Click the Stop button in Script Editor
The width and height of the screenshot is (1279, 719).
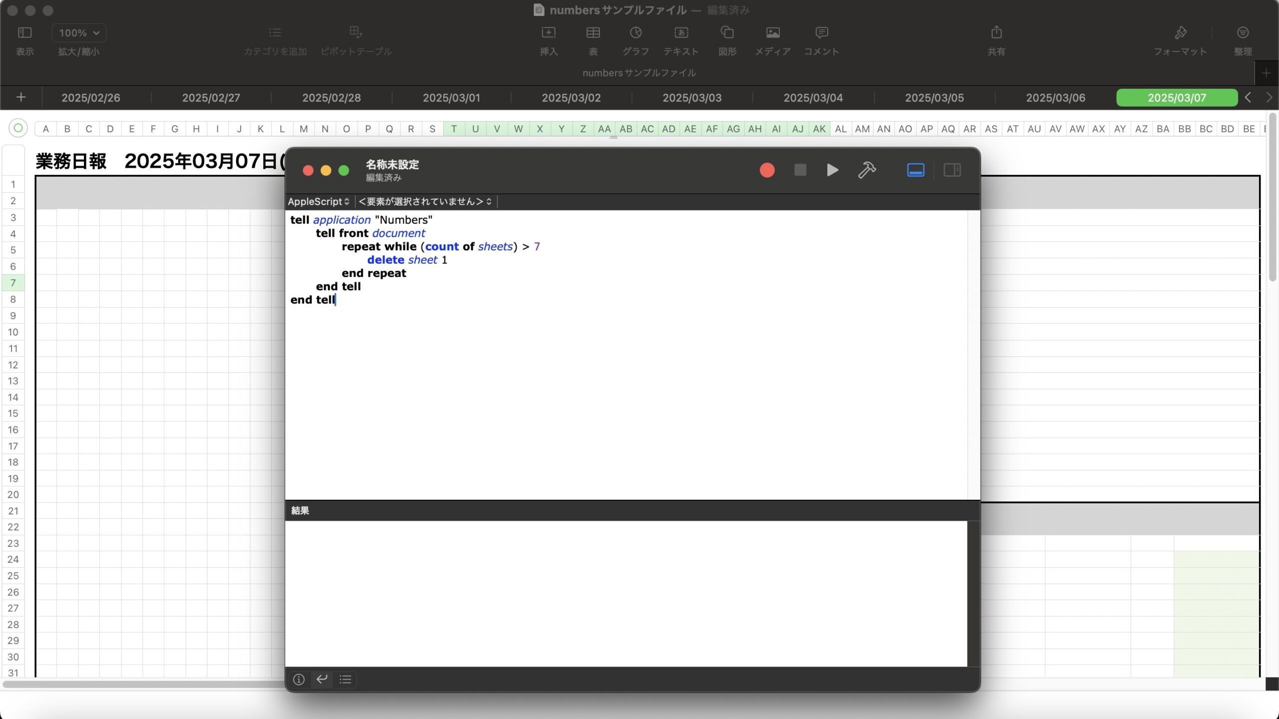[800, 170]
